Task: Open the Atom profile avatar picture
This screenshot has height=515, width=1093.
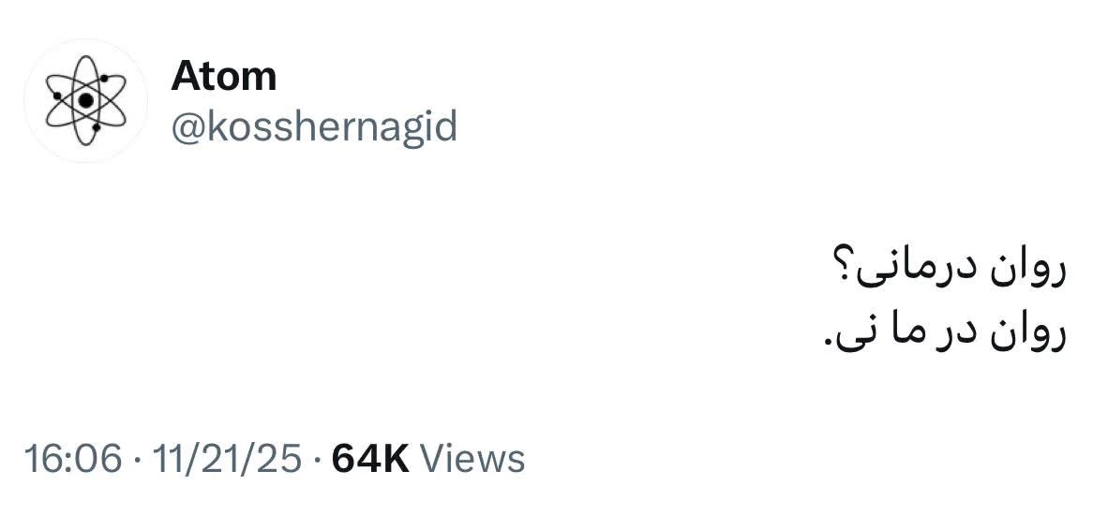Action: tap(85, 101)
